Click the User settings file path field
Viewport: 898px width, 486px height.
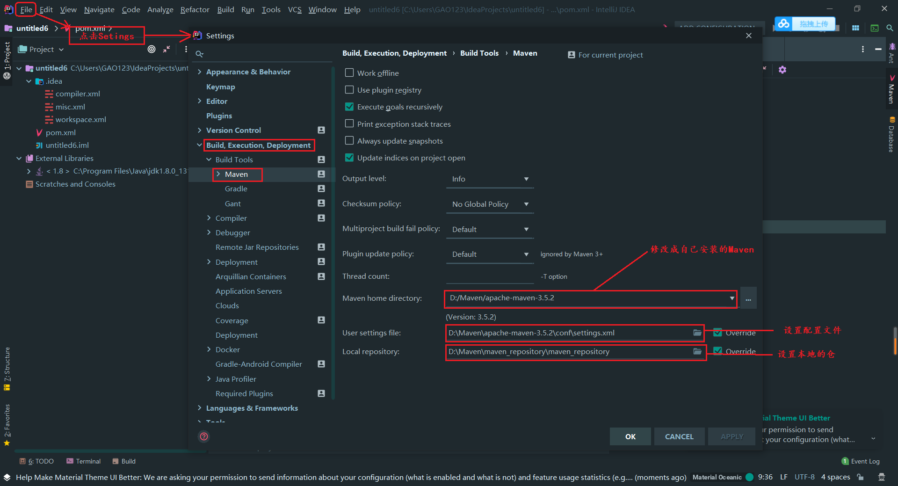click(569, 333)
